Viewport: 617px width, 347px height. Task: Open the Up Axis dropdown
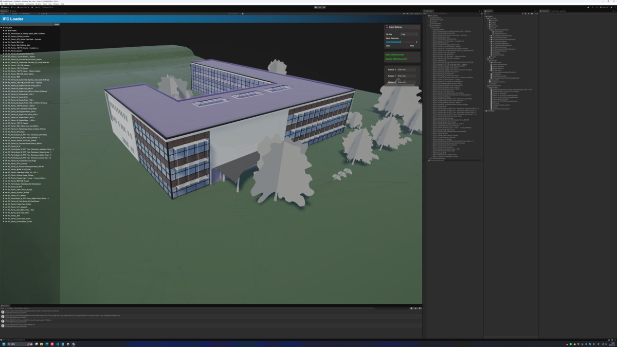(x=409, y=34)
